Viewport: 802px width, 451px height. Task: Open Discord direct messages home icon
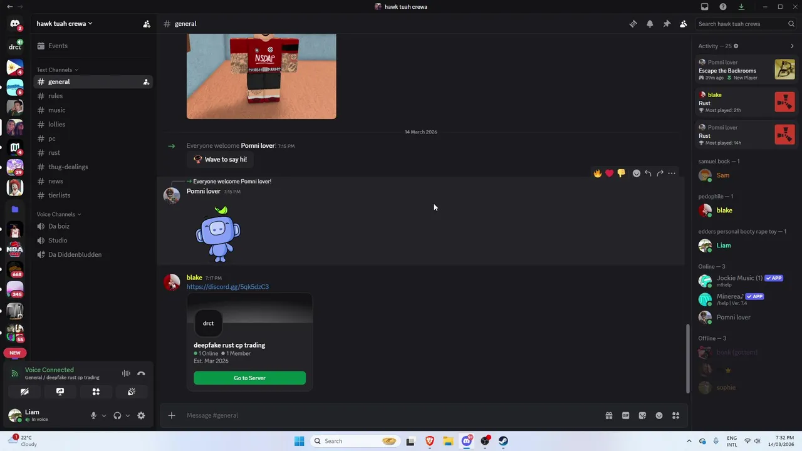15,24
